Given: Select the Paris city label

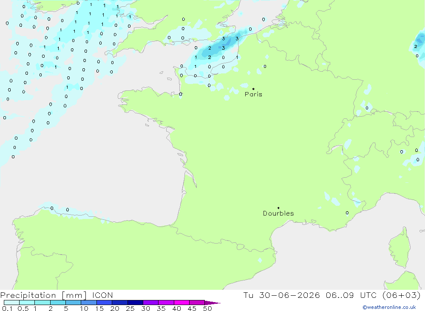Looking at the screenshot, I should pyautogui.click(x=253, y=94).
